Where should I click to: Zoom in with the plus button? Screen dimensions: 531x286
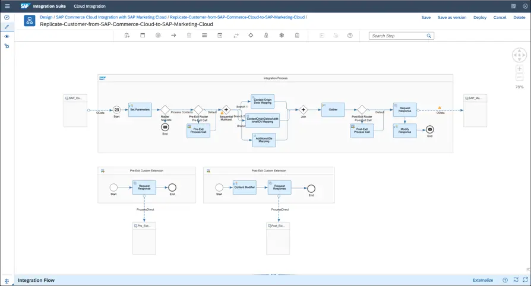tap(519, 69)
